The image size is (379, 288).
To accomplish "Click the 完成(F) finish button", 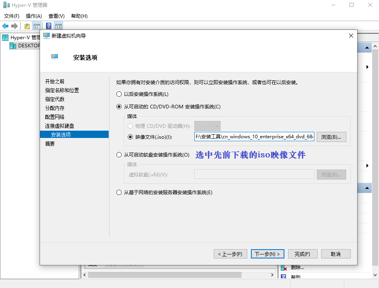I will coord(303,254).
